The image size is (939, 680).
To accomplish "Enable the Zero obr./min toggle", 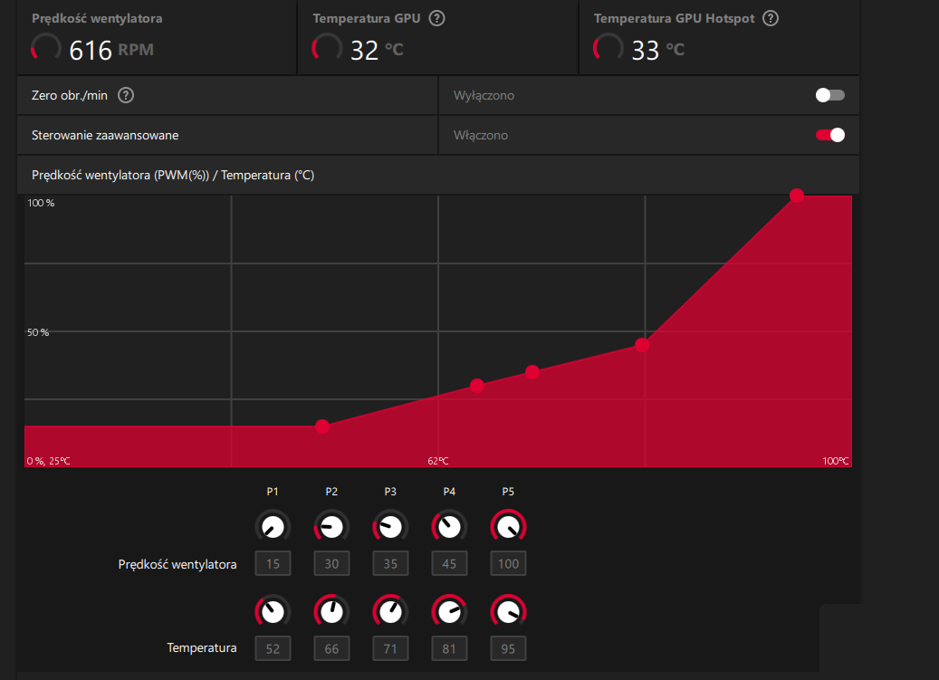I will (829, 95).
